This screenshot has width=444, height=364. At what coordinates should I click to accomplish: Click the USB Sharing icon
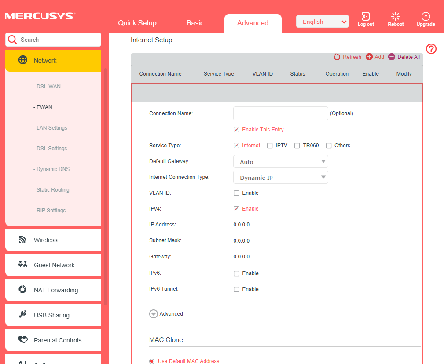coord(22,314)
